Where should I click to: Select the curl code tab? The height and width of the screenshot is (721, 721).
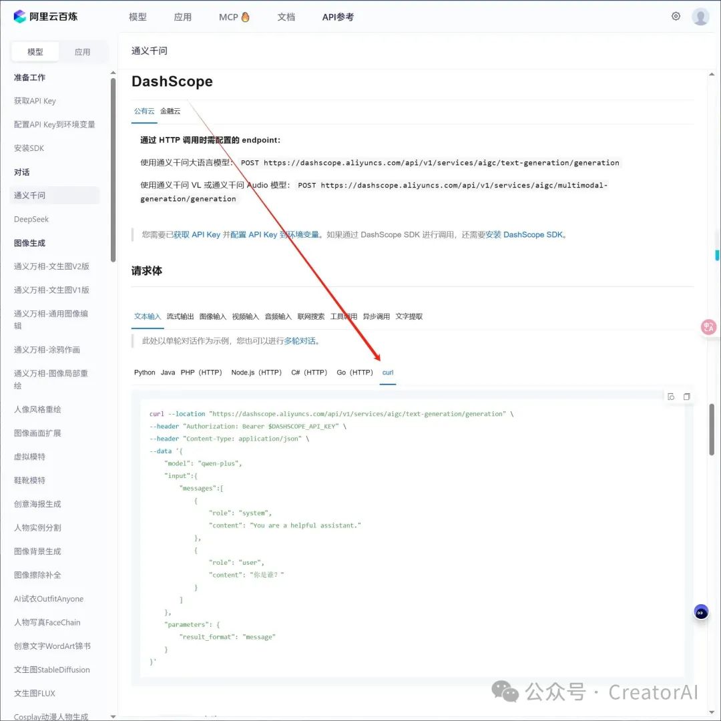click(x=388, y=373)
